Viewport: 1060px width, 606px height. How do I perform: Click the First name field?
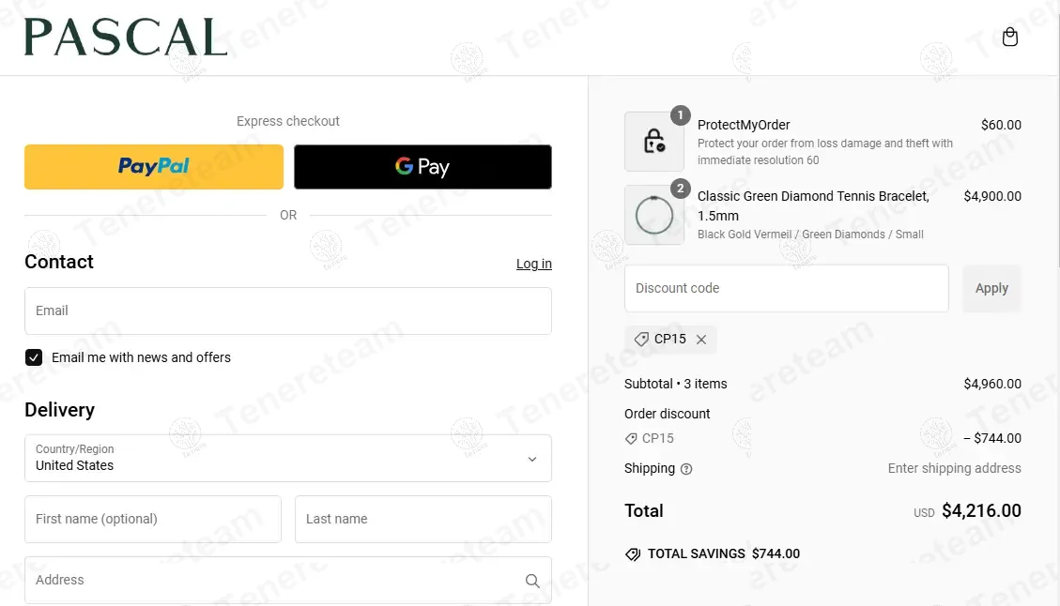[x=153, y=519]
